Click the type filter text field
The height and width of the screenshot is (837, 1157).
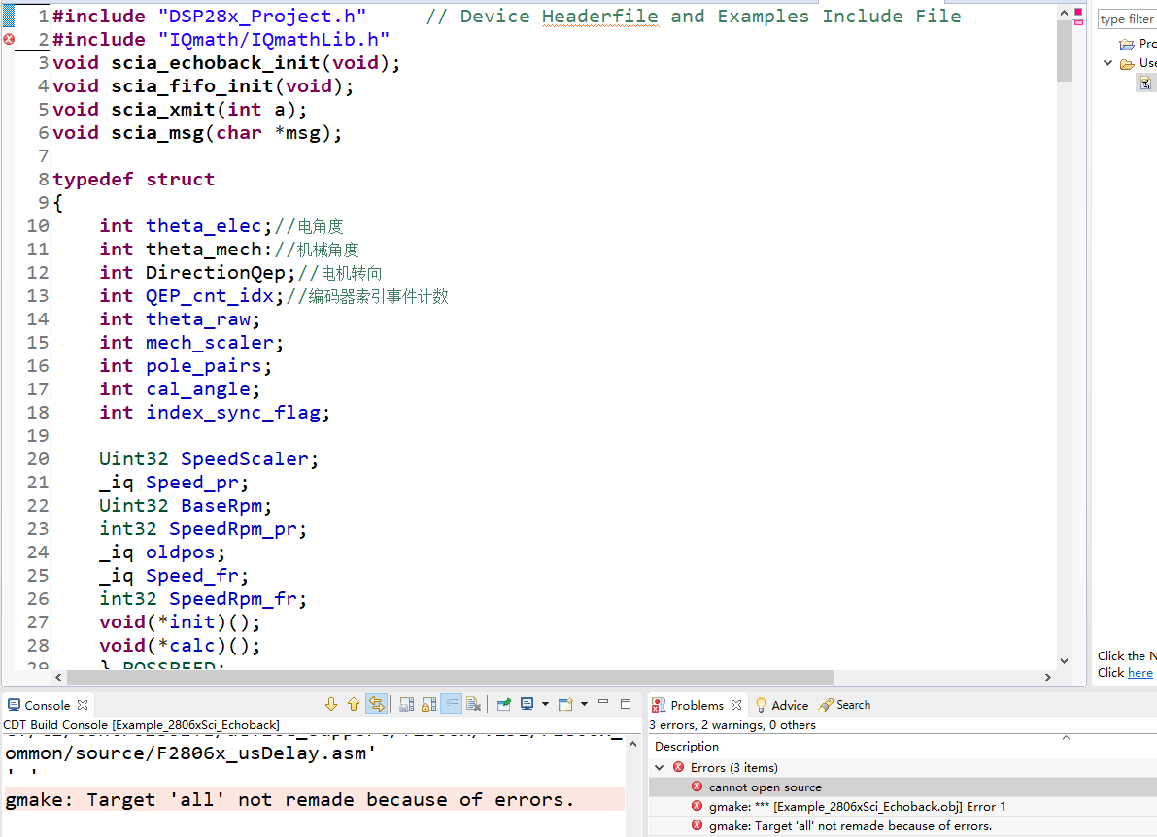1128,19
